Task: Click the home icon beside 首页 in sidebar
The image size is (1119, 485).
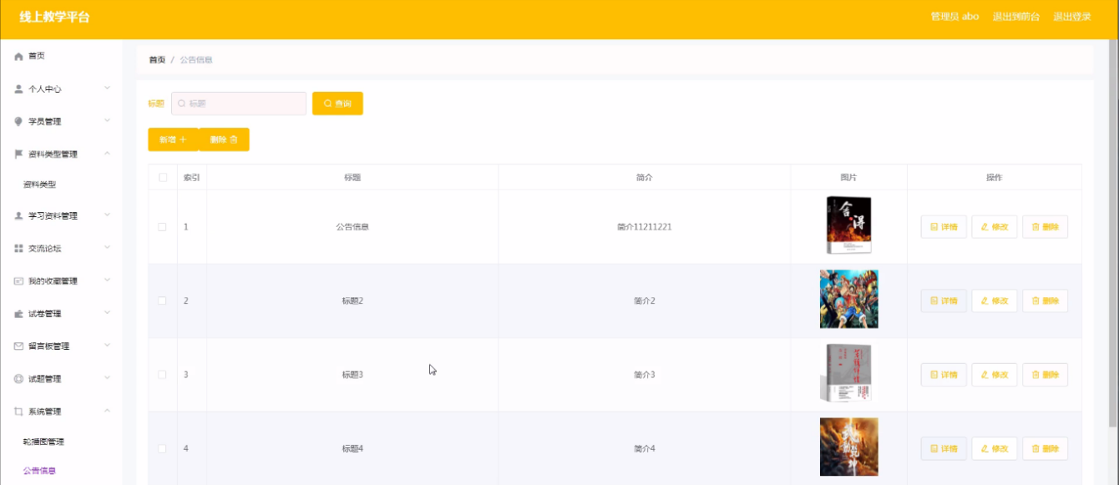Action: click(x=18, y=57)
